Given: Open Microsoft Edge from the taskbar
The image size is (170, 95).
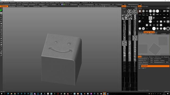Looking at the screenshot, I should coord(8,94).
